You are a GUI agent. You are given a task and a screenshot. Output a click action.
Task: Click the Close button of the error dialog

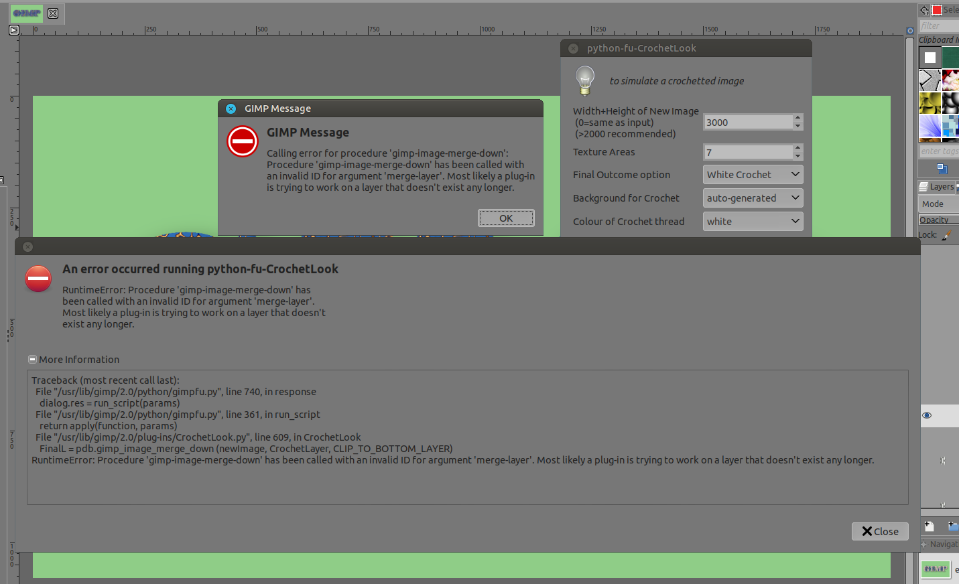click(880, 531)
